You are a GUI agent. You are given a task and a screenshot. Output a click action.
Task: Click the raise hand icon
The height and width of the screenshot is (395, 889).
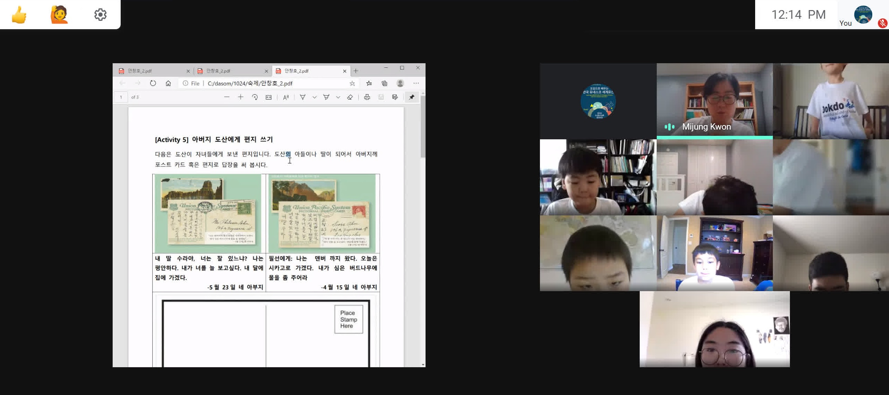[59, 15]
